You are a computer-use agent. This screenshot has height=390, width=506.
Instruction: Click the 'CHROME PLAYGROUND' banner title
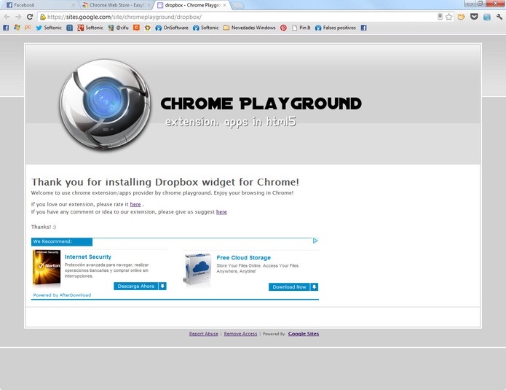261,104
